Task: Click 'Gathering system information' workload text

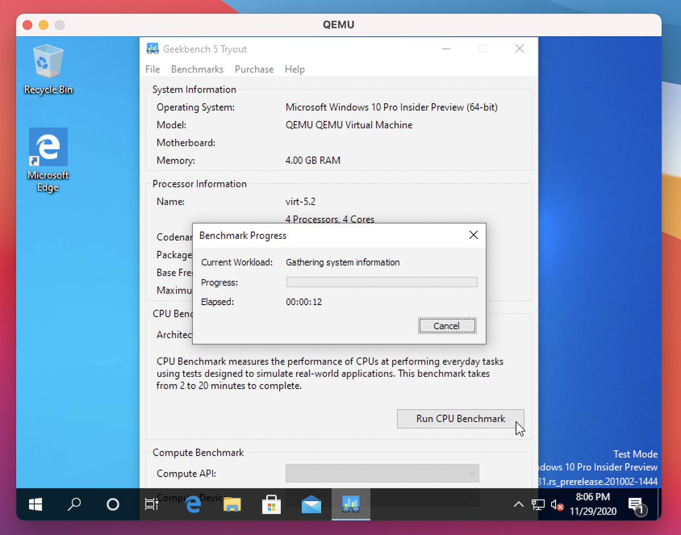Action: pos(343,262)
